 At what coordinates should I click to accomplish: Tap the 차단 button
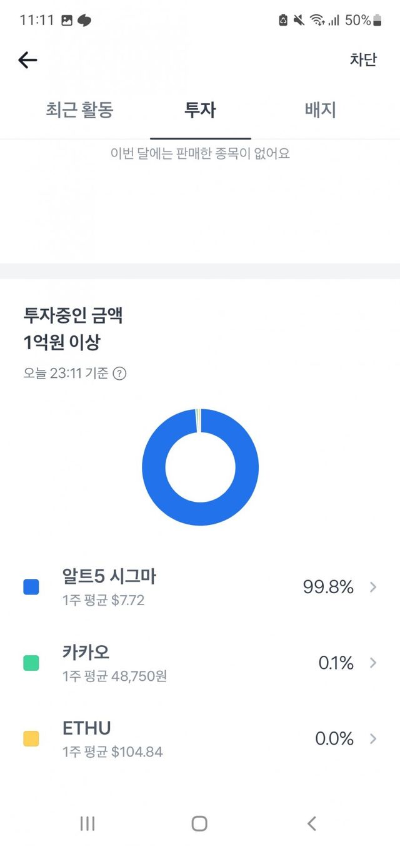click(x=363, y=60)
